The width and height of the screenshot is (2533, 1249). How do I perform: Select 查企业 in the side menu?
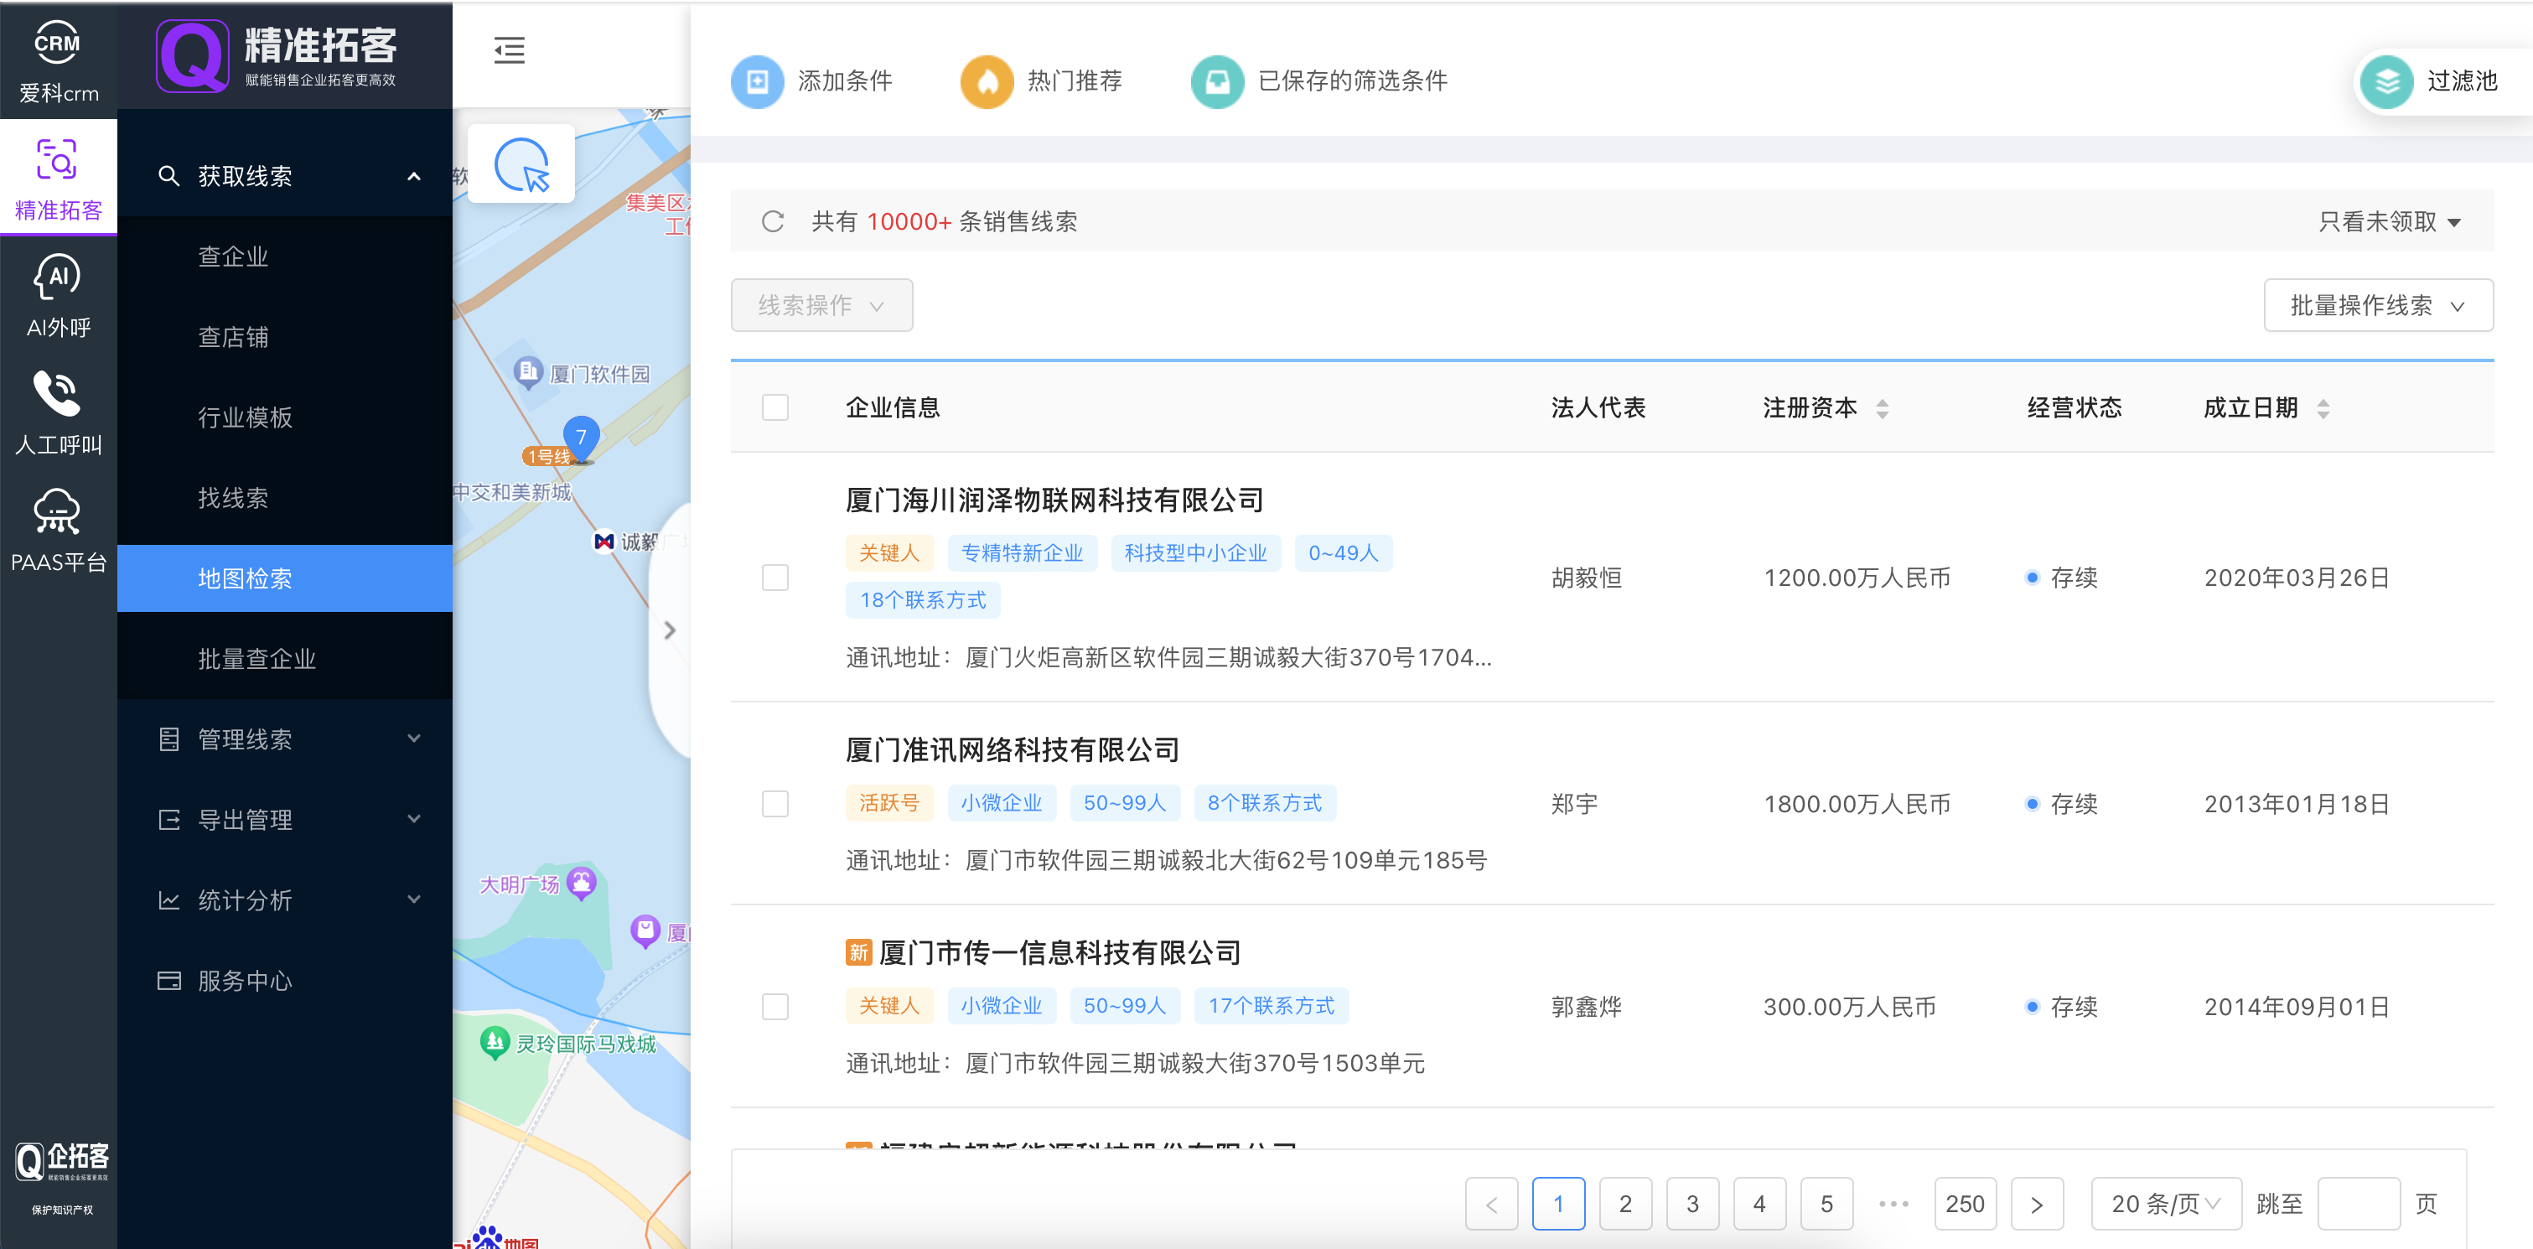[233, 257]
